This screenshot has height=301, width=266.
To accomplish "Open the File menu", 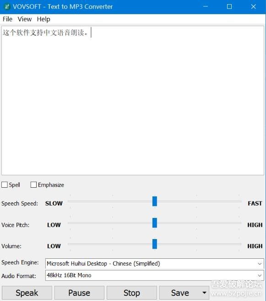I will pos(7,19).
